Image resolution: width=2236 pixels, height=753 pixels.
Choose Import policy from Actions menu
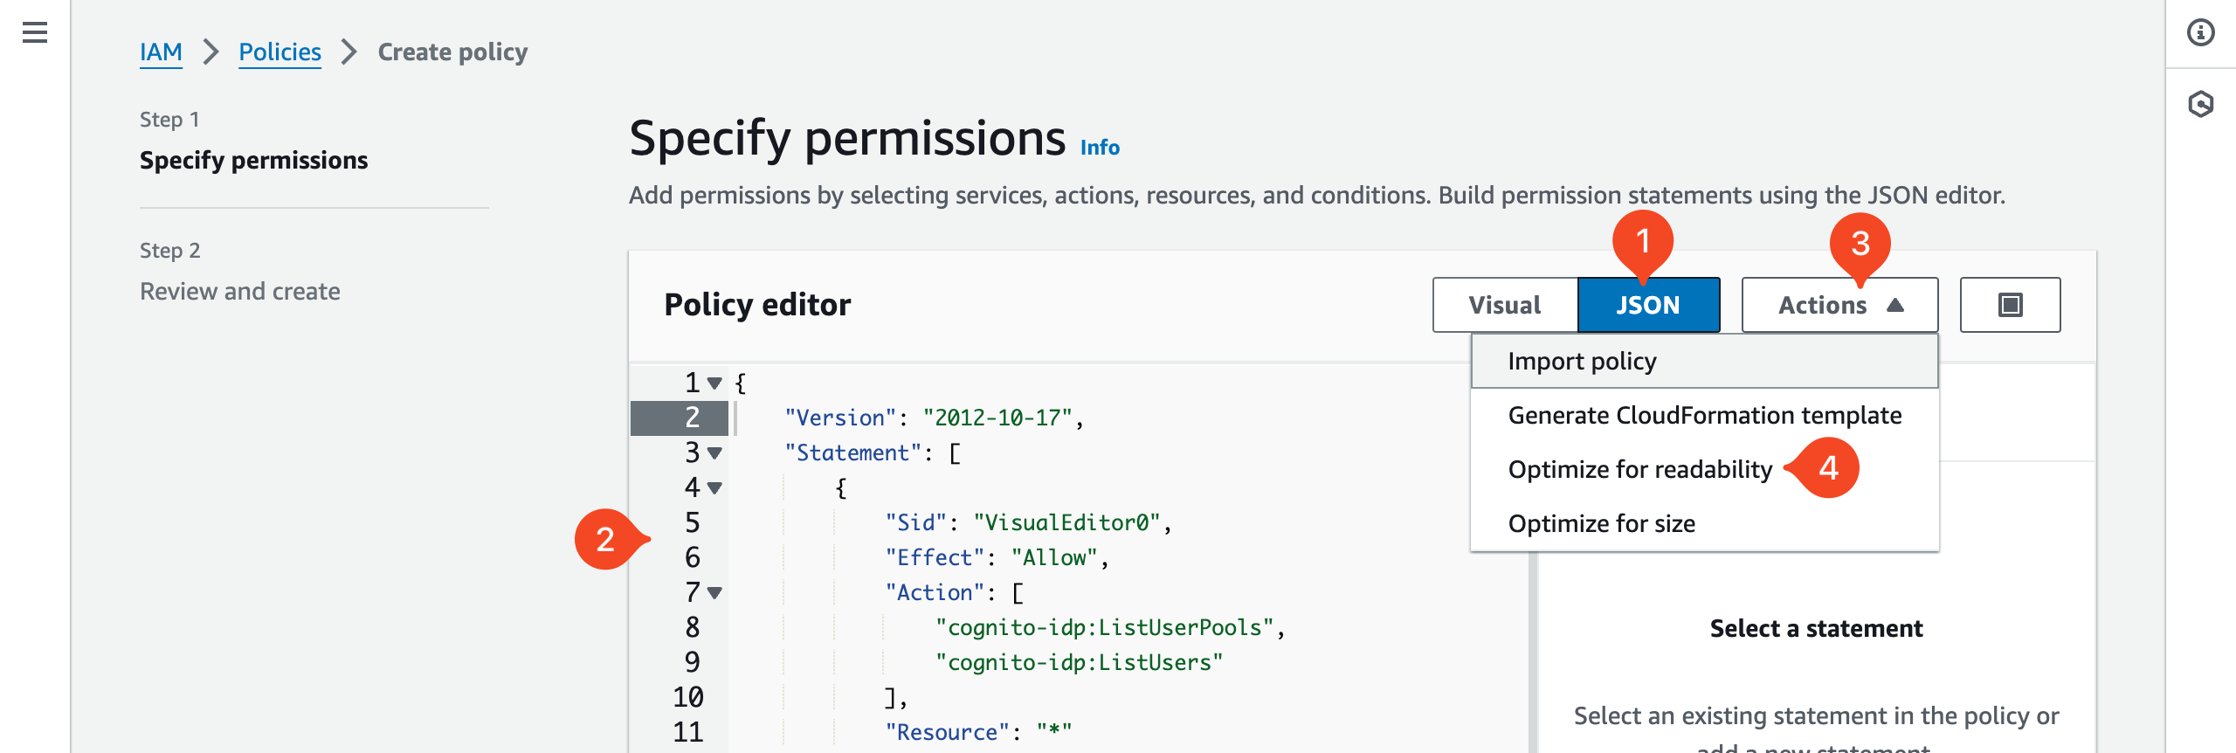[x=1704, y=362]
